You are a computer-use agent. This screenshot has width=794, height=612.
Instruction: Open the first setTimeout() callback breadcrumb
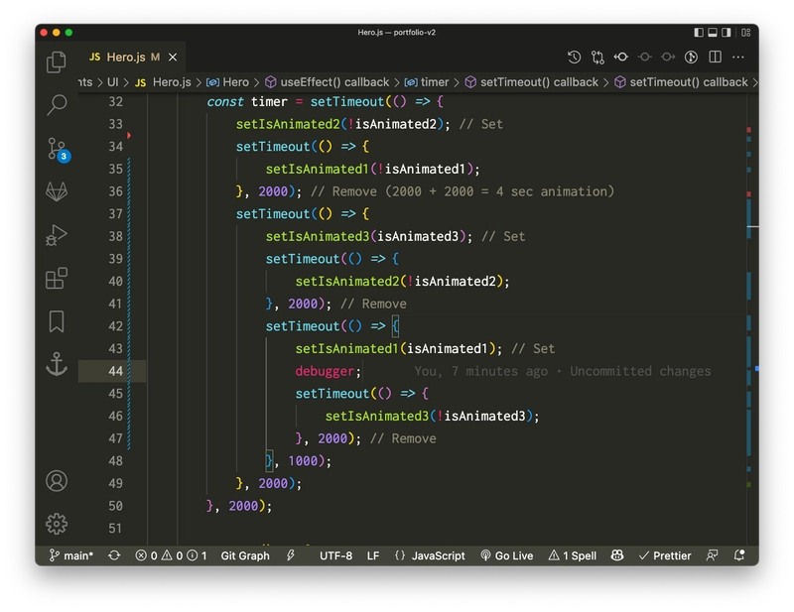[532, 82]
